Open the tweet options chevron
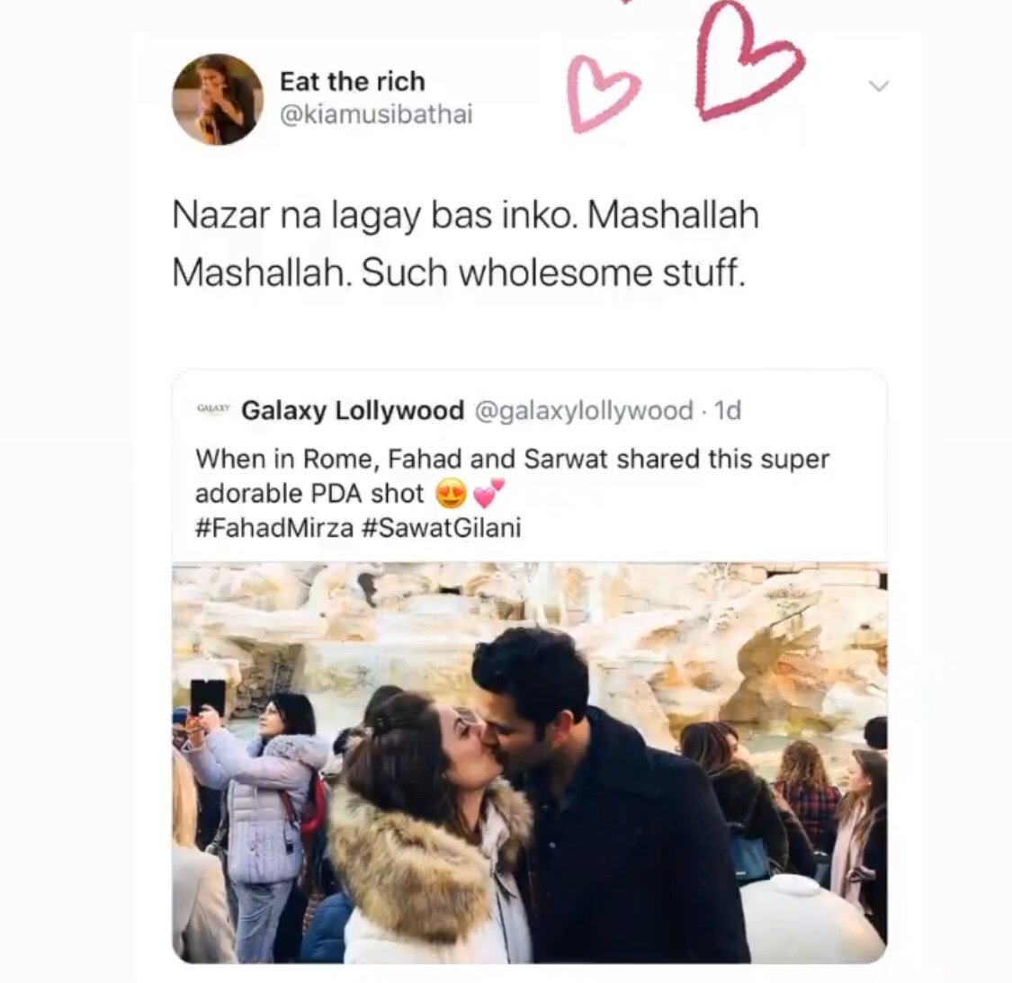1012x983 pixels. pyautogui.click(x=878, y=85)
